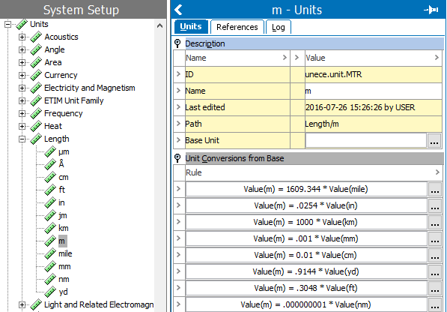Screen dimensions: 447x312
Task: Collapse the Length tree node
Action: [x=22, y=139]
